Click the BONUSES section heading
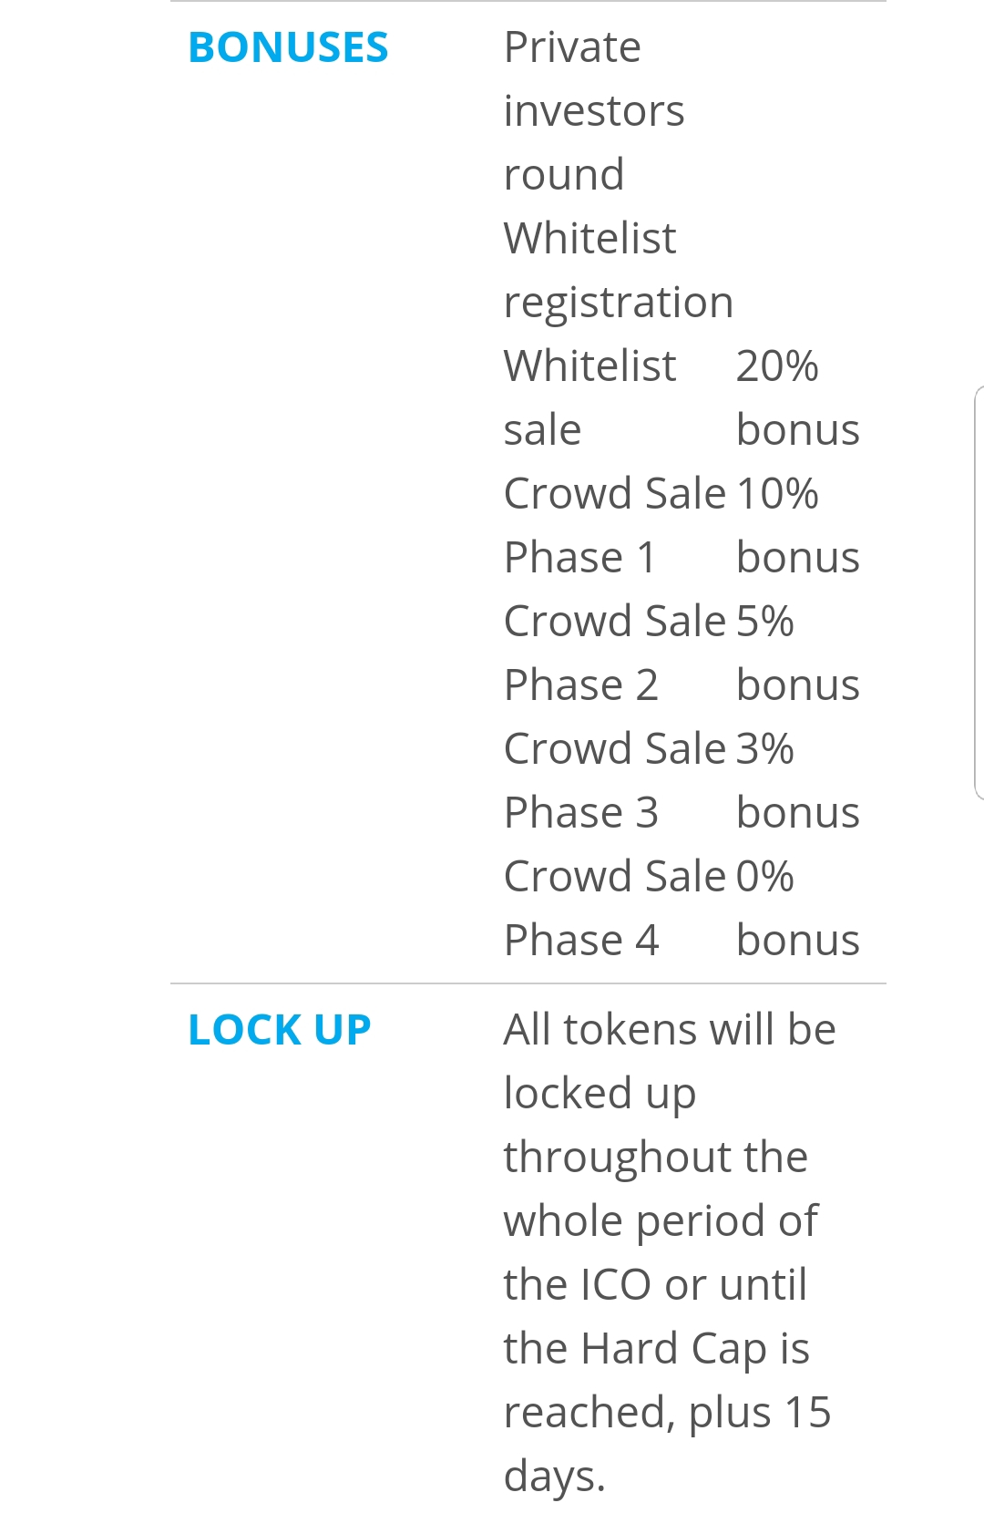Screen dimensions: 984x1513 point(288,47)
